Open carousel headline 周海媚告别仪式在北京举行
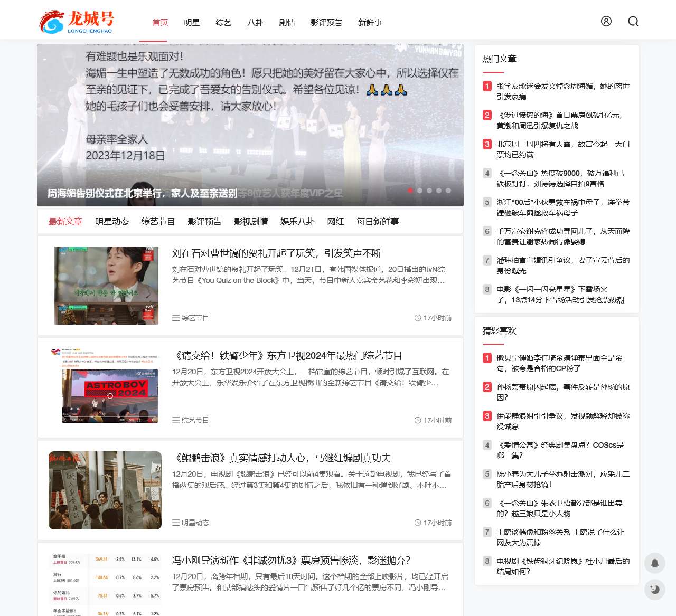This screenshot has height=616, width=676. click(142, 194)
